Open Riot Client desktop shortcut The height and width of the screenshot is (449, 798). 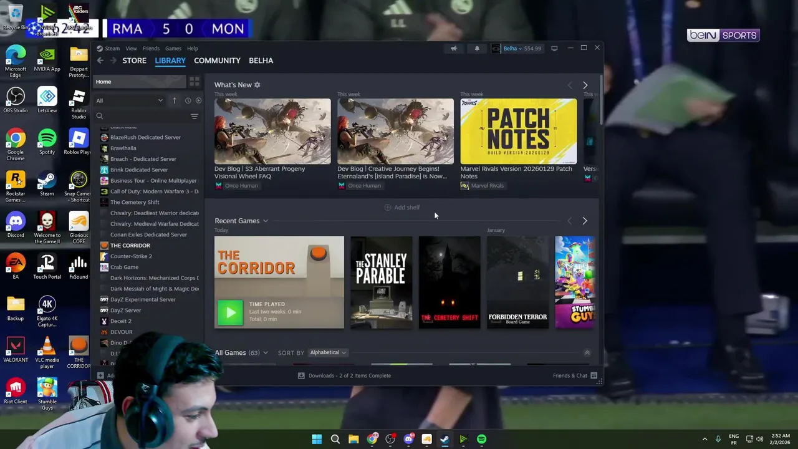pos(16,391)
